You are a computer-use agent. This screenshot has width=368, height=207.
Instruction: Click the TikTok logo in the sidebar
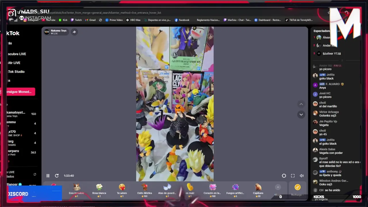(13, 33)
